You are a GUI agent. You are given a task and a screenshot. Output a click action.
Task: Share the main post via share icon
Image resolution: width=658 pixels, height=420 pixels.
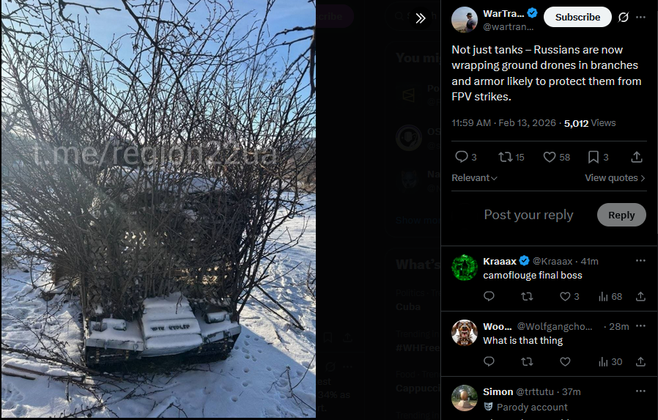(x=637, y=157)
